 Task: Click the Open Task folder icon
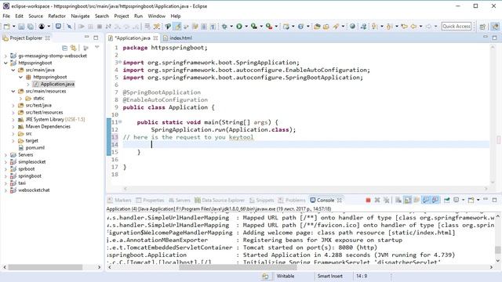(326, 27)
